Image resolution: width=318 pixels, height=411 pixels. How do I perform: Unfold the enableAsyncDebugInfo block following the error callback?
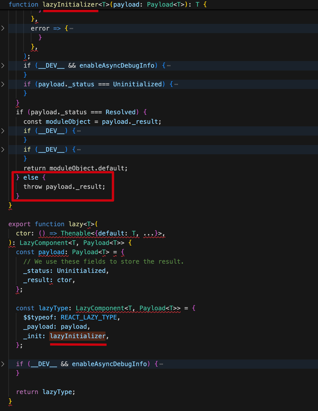pyautogui.click(x=3, y=65)
